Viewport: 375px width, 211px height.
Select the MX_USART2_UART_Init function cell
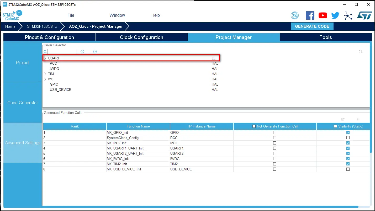(x=138, y=153)
